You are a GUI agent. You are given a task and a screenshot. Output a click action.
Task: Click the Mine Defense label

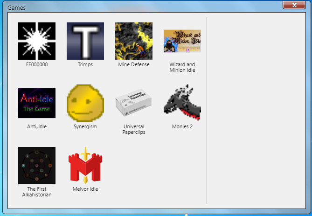coord(134,64)
